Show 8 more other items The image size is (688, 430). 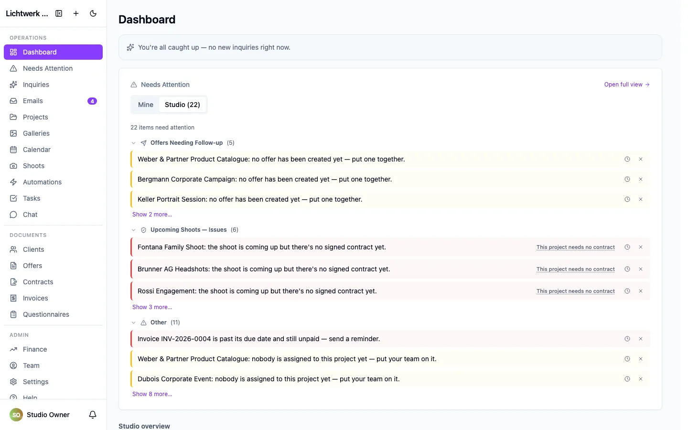click(x=152, y=394)
